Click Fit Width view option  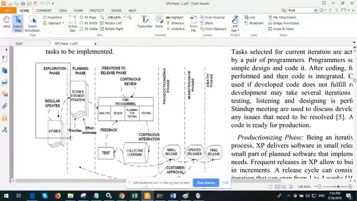tap(89, 23)
